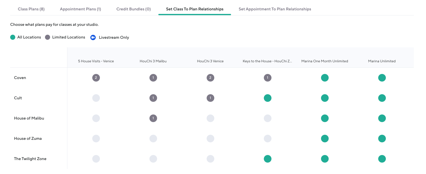Go to Set Appointment To Plan Relationships tab

(x=275, y=9)
